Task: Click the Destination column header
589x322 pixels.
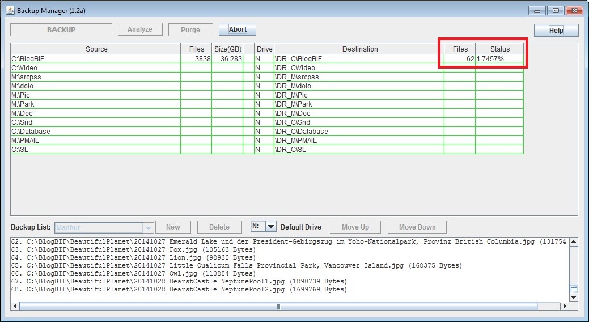Action: tap(360, 49)
